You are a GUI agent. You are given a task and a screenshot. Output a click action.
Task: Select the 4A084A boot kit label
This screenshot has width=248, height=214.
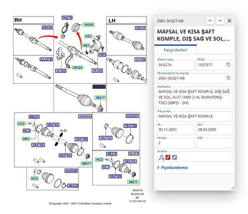pyautogui.click(x=85, y=116)
